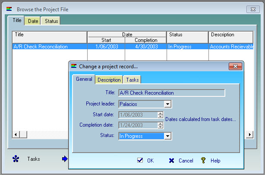265x175 pixels.
Task: Open the Project leader dropdown
Action: tap(168, 104)
